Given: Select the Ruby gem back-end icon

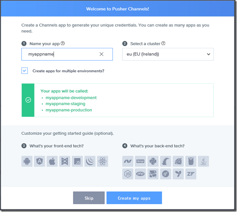Looking at the screenshot, I should [x=178, y=161].
